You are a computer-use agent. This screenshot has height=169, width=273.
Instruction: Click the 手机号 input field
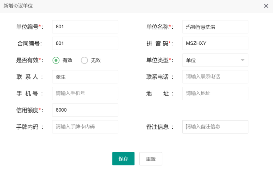point(85,94)
